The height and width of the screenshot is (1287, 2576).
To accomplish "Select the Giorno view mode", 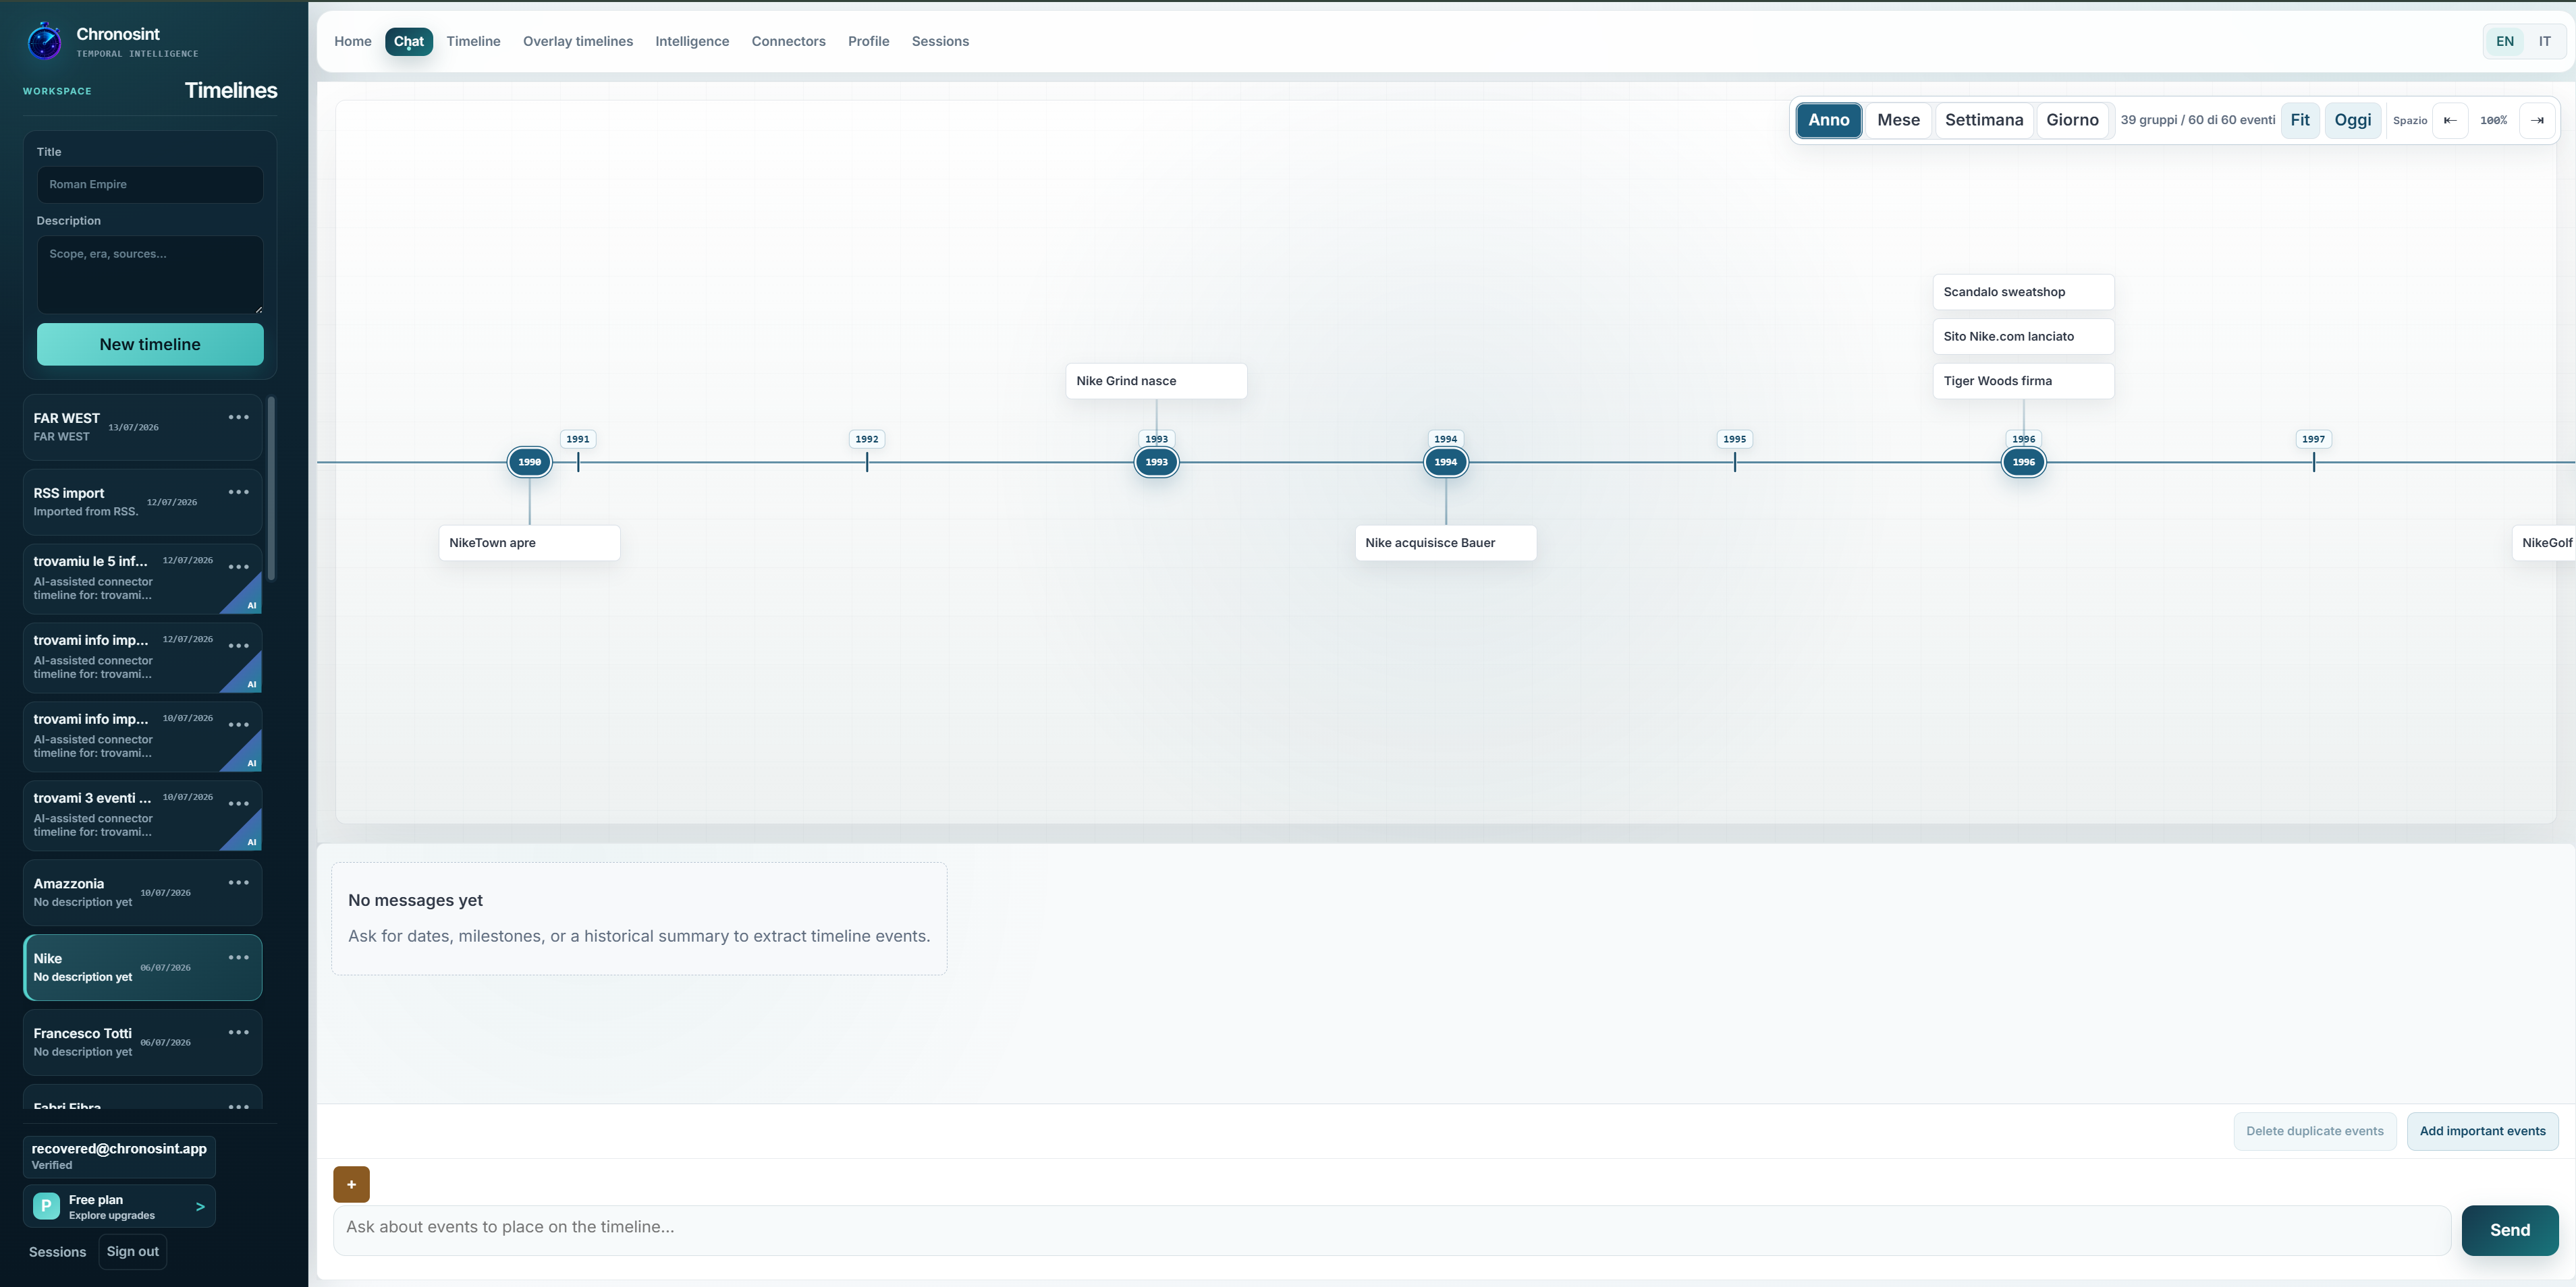I will (2072, 120).
